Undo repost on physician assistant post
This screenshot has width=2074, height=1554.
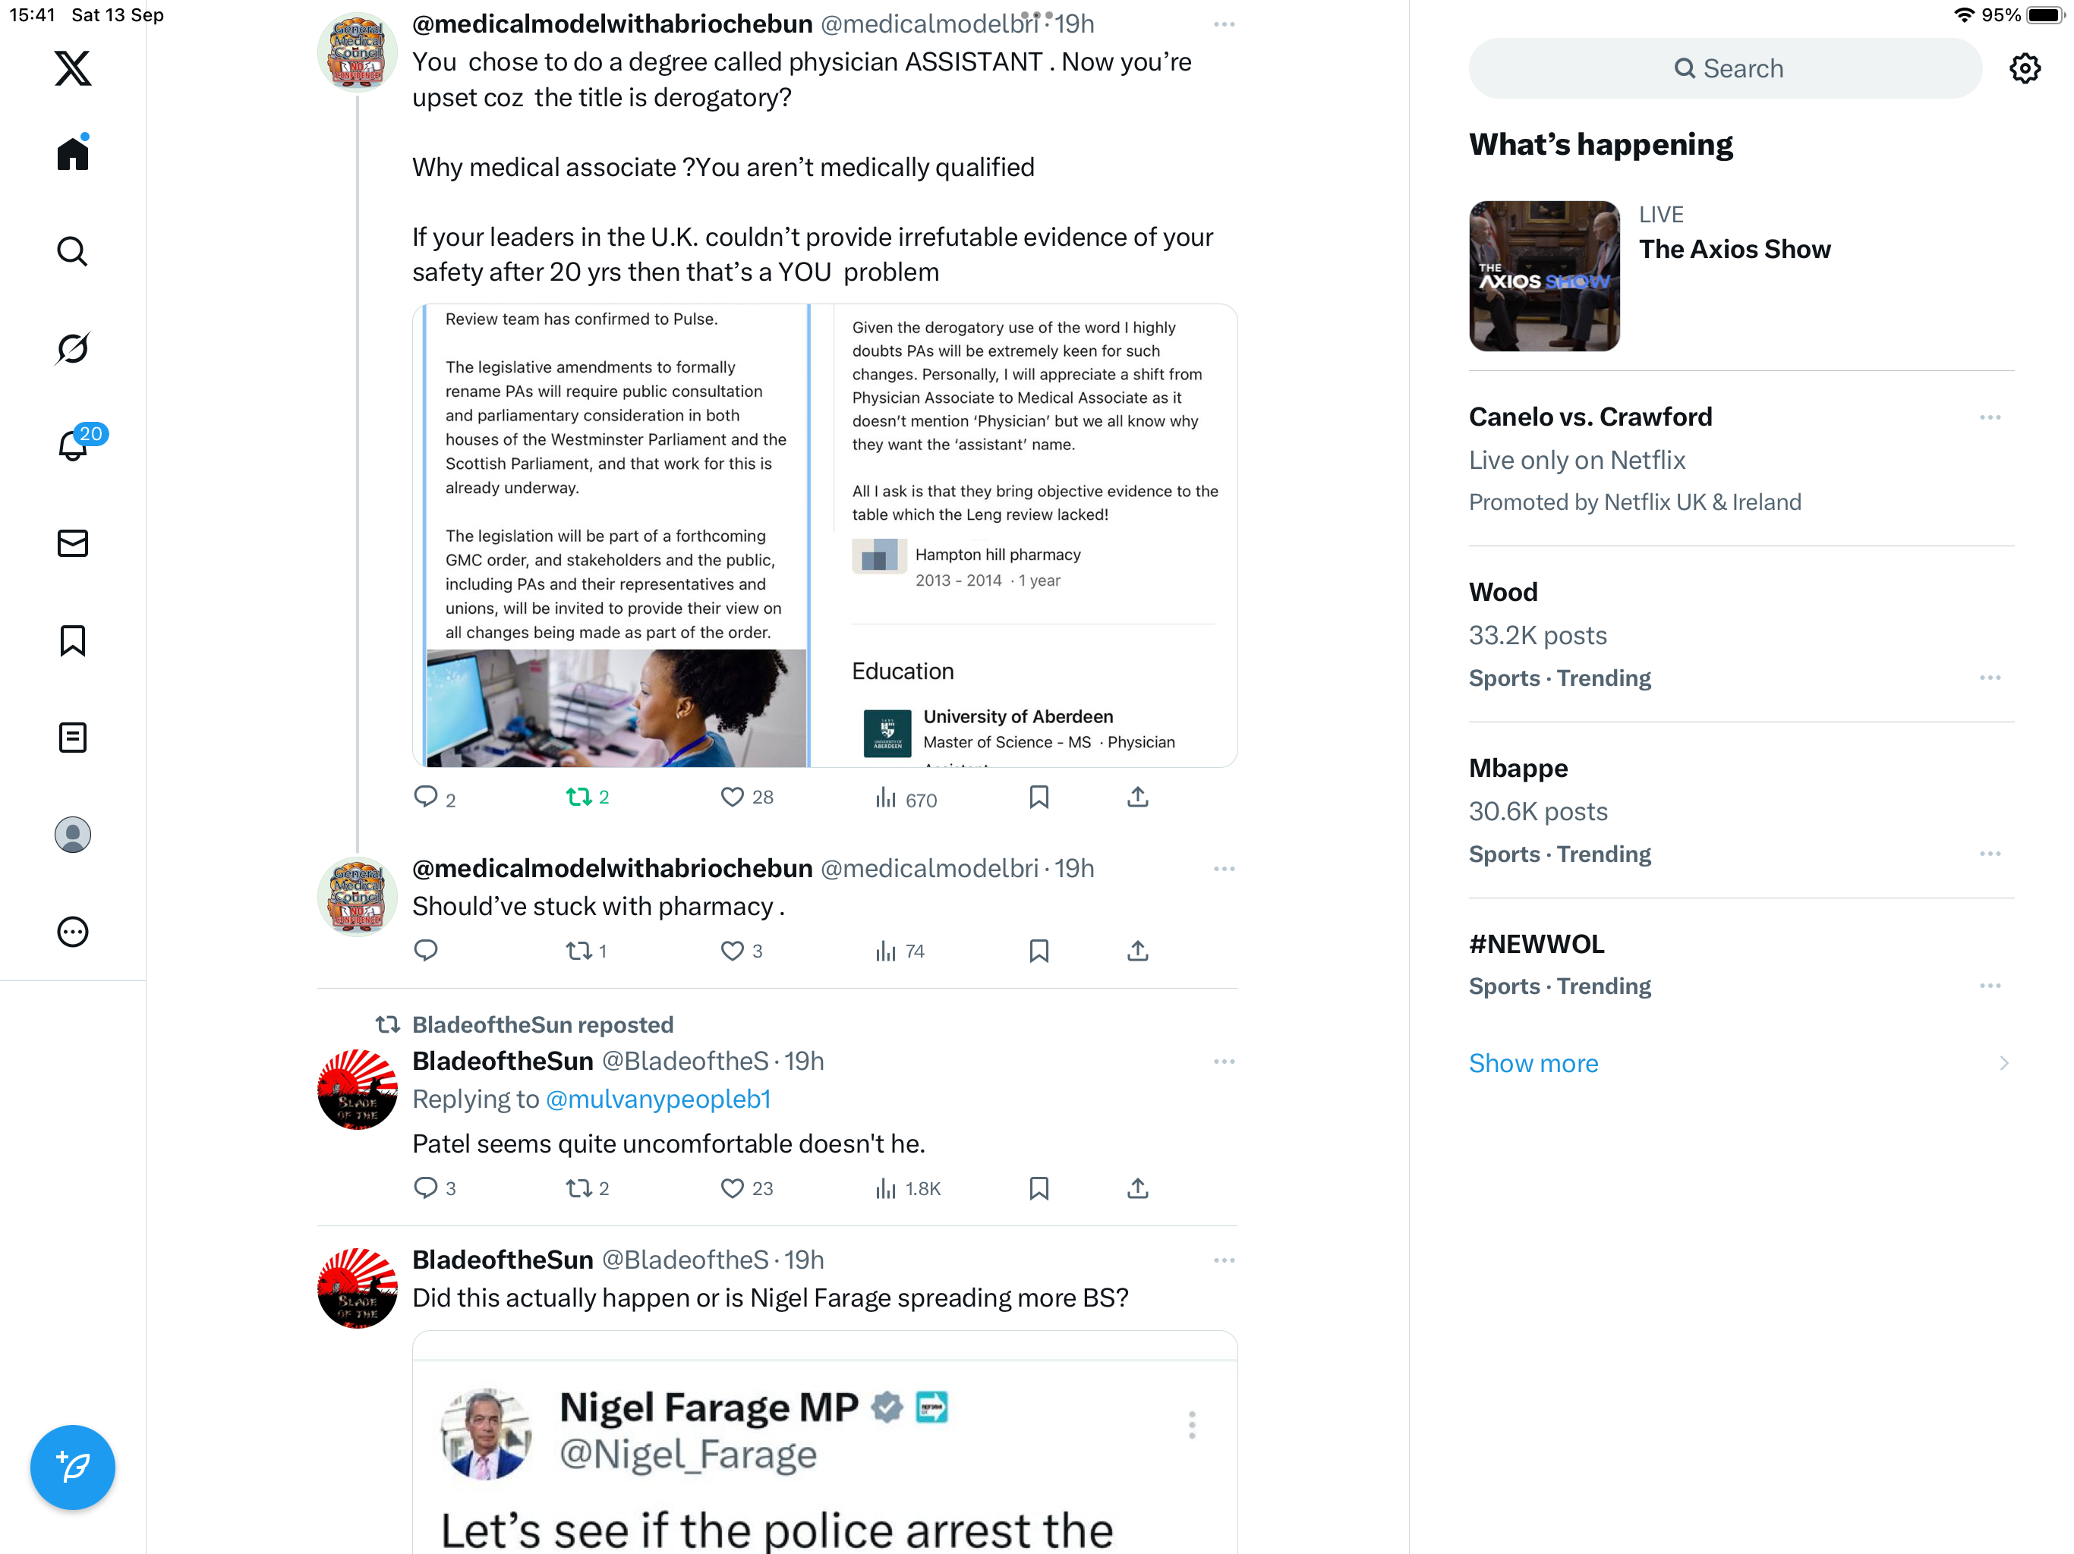click(588, 797)
